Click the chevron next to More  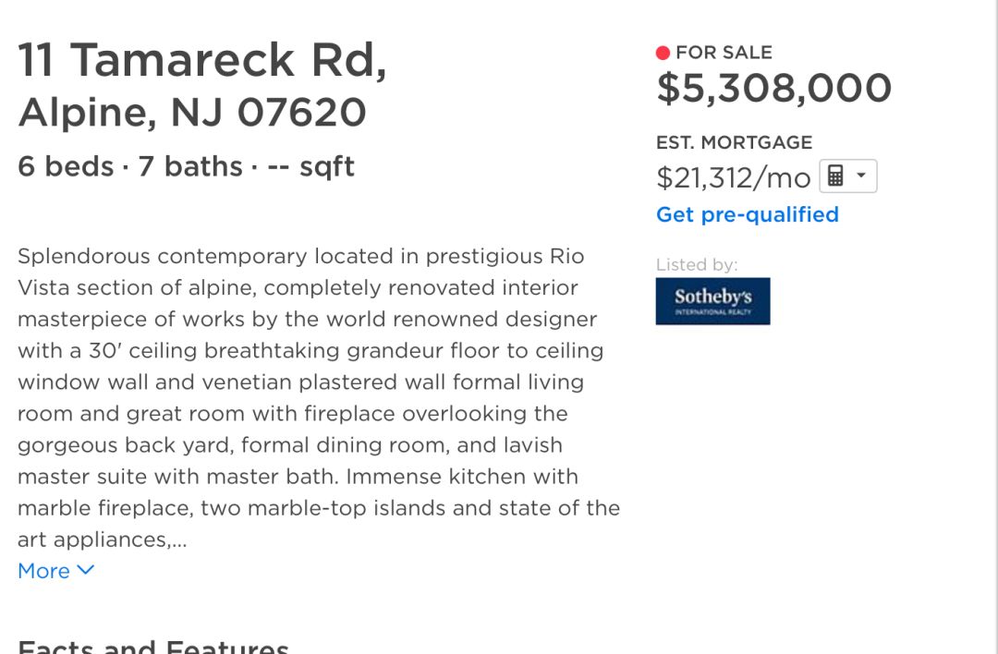coord(85,570)
